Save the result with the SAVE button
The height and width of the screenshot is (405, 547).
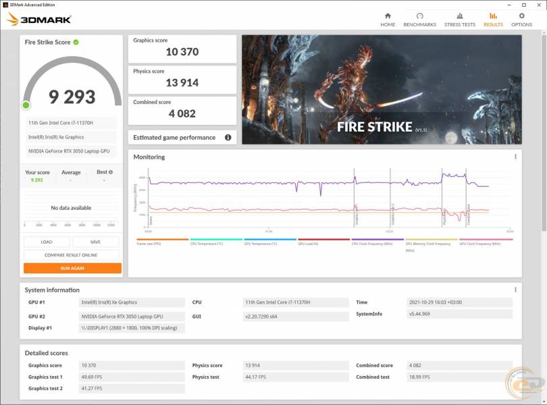(x=96, y=242)
